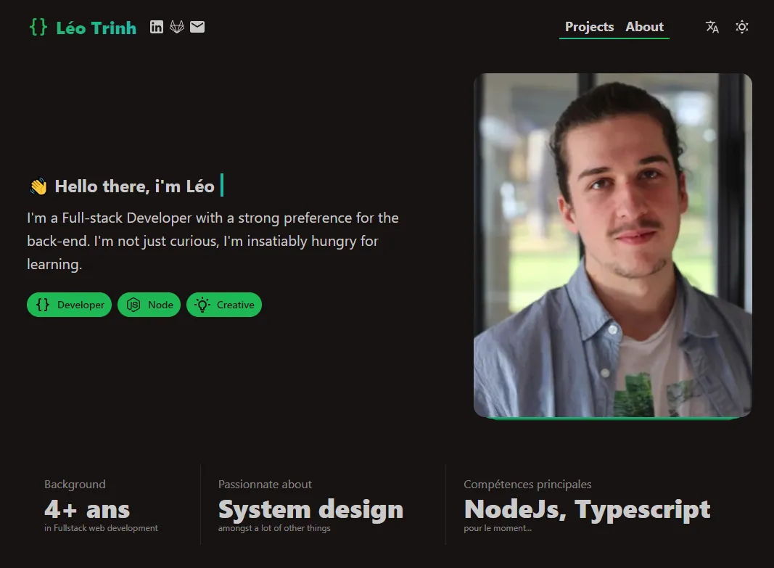Viewport: 774px width, 568px height.
Task: Open the LinkedIn profile icon
Action: click(157, 27)
